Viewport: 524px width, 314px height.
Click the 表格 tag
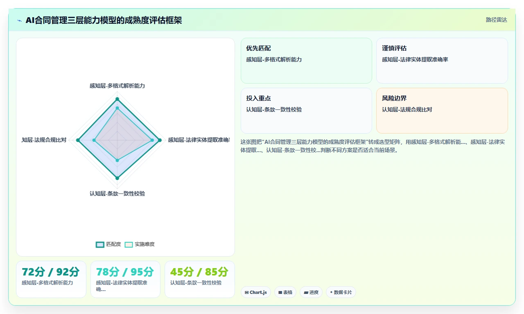(285, 292)
